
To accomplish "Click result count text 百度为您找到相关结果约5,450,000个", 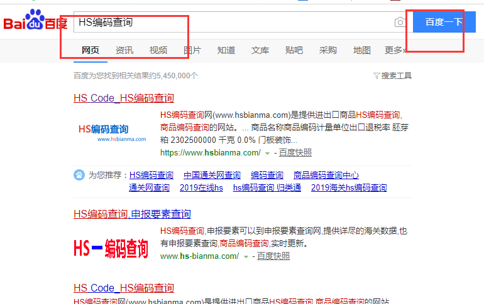I will pyautogui.click(x=136, y=76).
